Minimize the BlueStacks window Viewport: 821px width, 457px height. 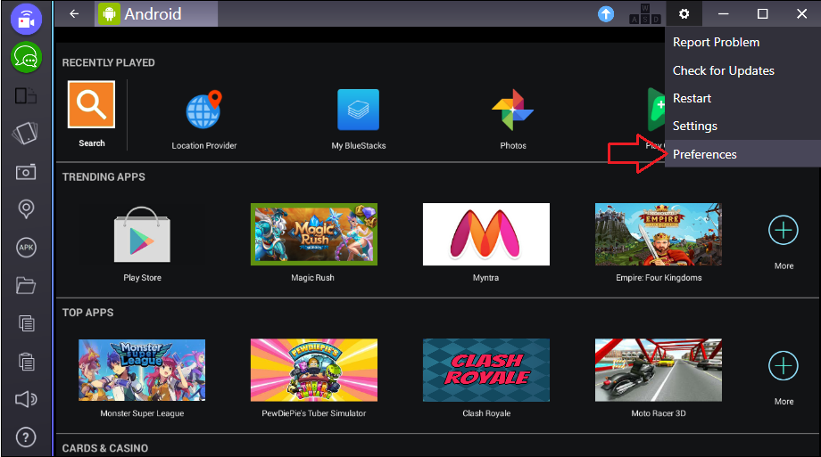(724, 14)
